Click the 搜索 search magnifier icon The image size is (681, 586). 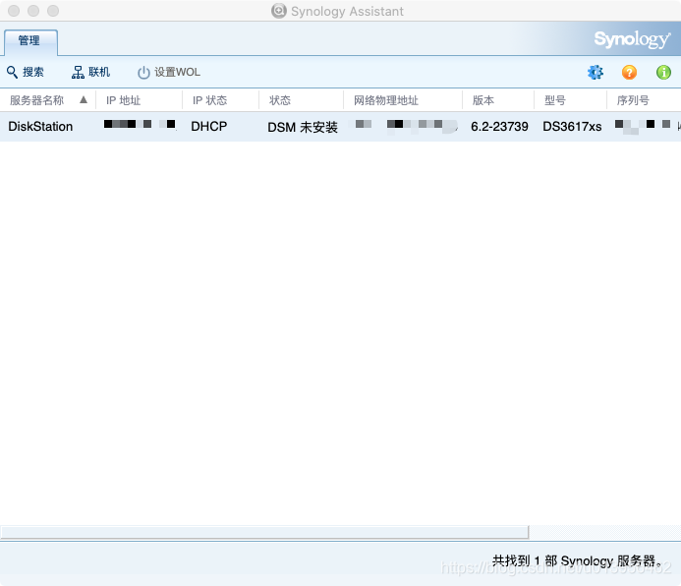12,72
